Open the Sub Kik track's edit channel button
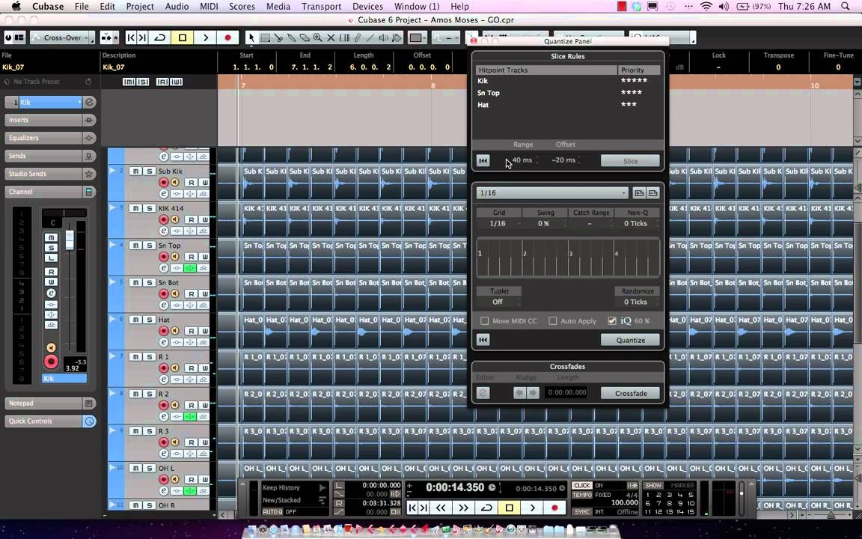 [164, 194]
